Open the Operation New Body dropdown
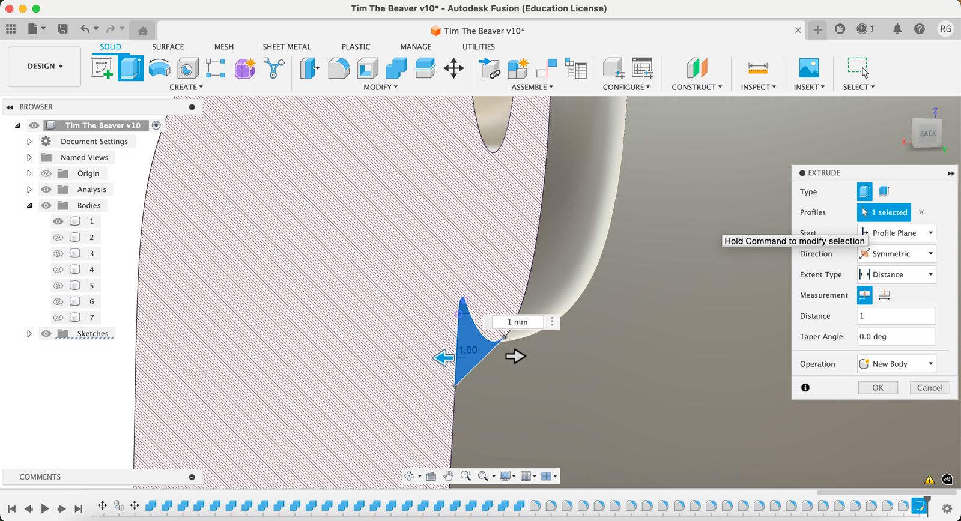961x521 pixels. pyautogui.click(x=896, y=364)
